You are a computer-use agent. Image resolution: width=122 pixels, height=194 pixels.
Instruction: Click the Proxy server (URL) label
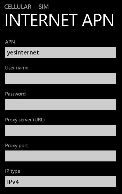click(25, 120)
